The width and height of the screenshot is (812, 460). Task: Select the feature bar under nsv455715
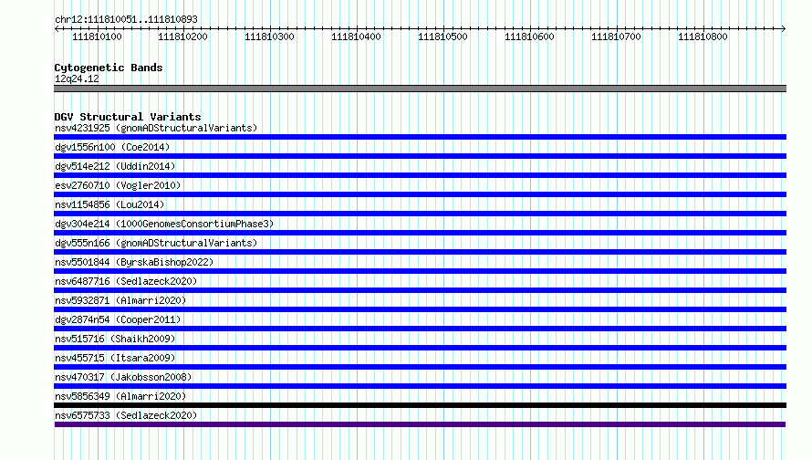[420, 367]
